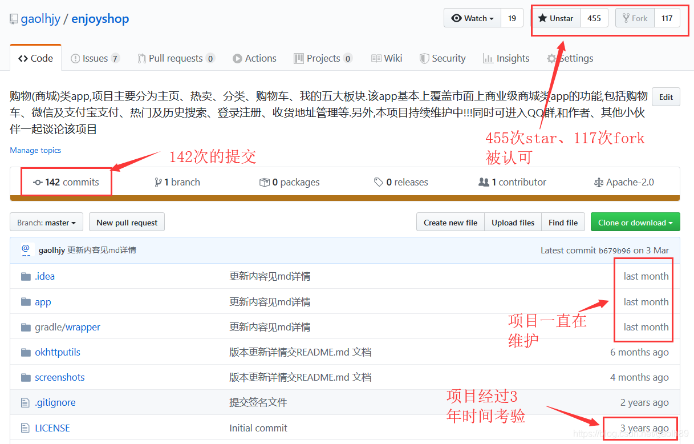Screen dimensions: 694x444
Task: Open the Security tab
Action: pos(443,58)
